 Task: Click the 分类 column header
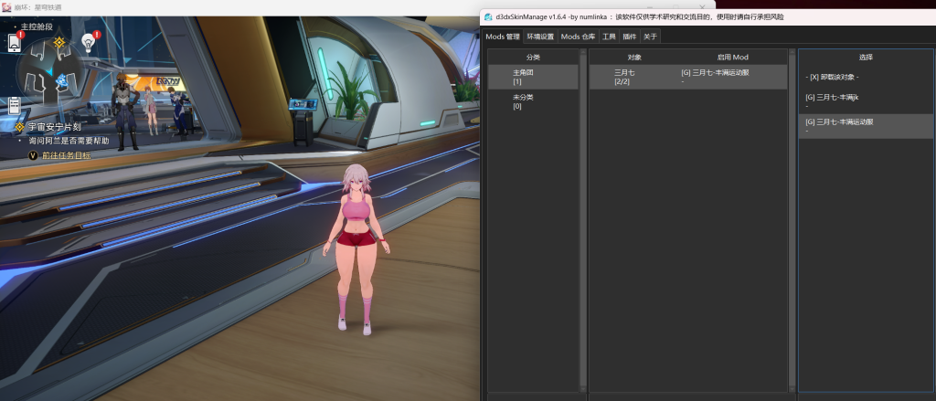(x=533, y=58)
